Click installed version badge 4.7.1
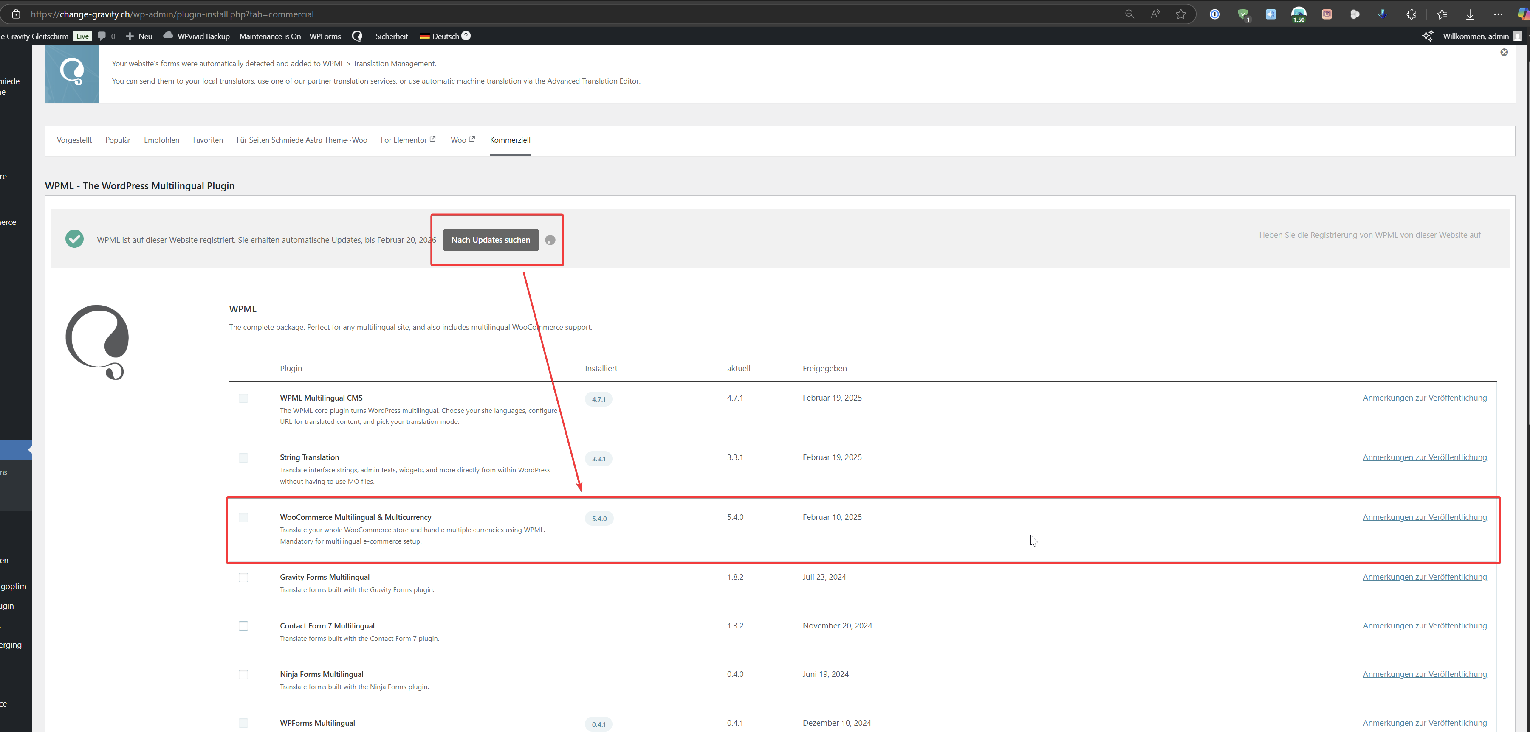This screenshot has height=732, width=1530. (598, 399)
